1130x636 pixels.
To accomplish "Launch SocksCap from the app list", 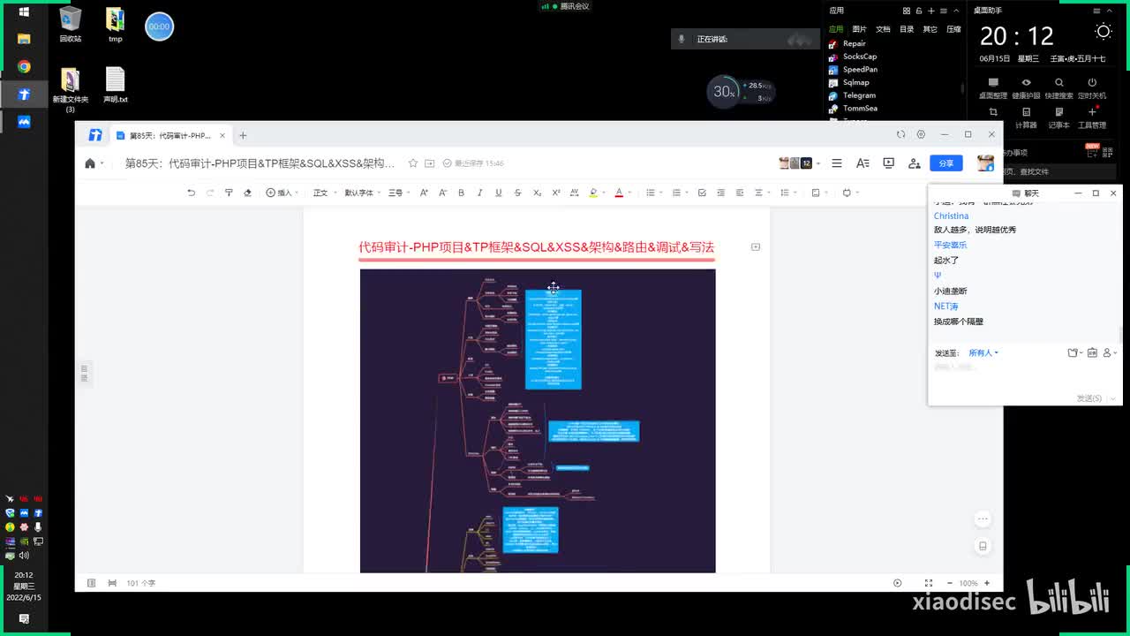I will coord(859,57).
